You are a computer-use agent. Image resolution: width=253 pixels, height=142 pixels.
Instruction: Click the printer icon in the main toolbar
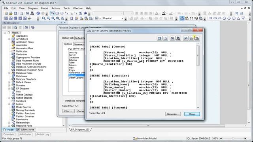click(x=21, y=13)
